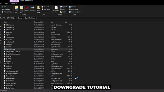Click the Cut scissors icon in ribbon
The width and height of the screenshot is (164, 92).
click(x=3, y=7)
